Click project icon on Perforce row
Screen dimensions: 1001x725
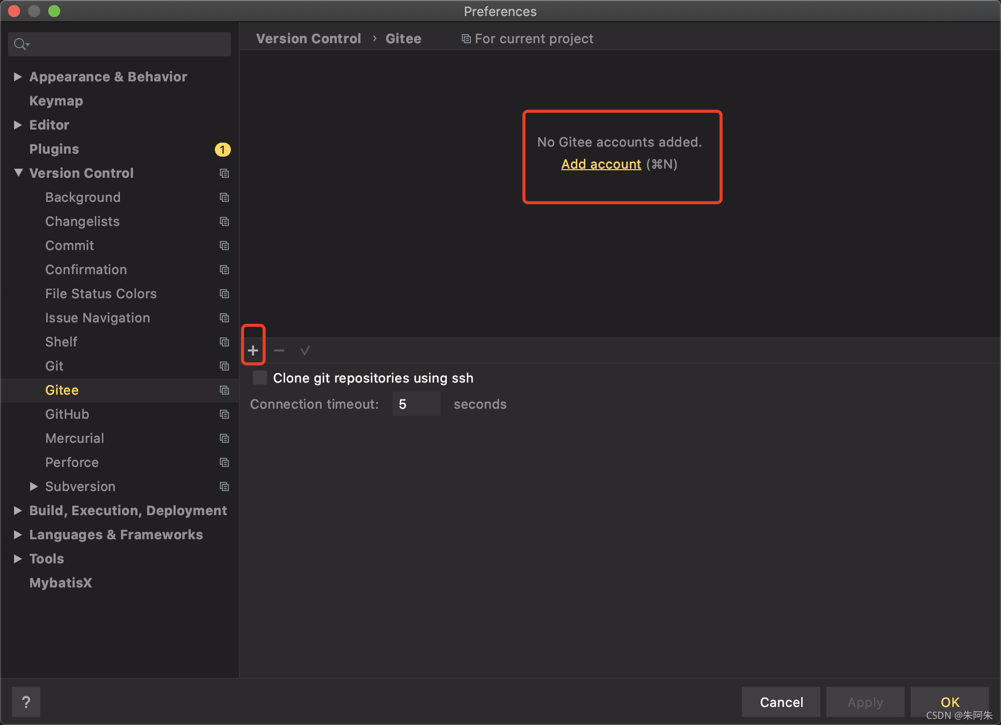point(224,462)
